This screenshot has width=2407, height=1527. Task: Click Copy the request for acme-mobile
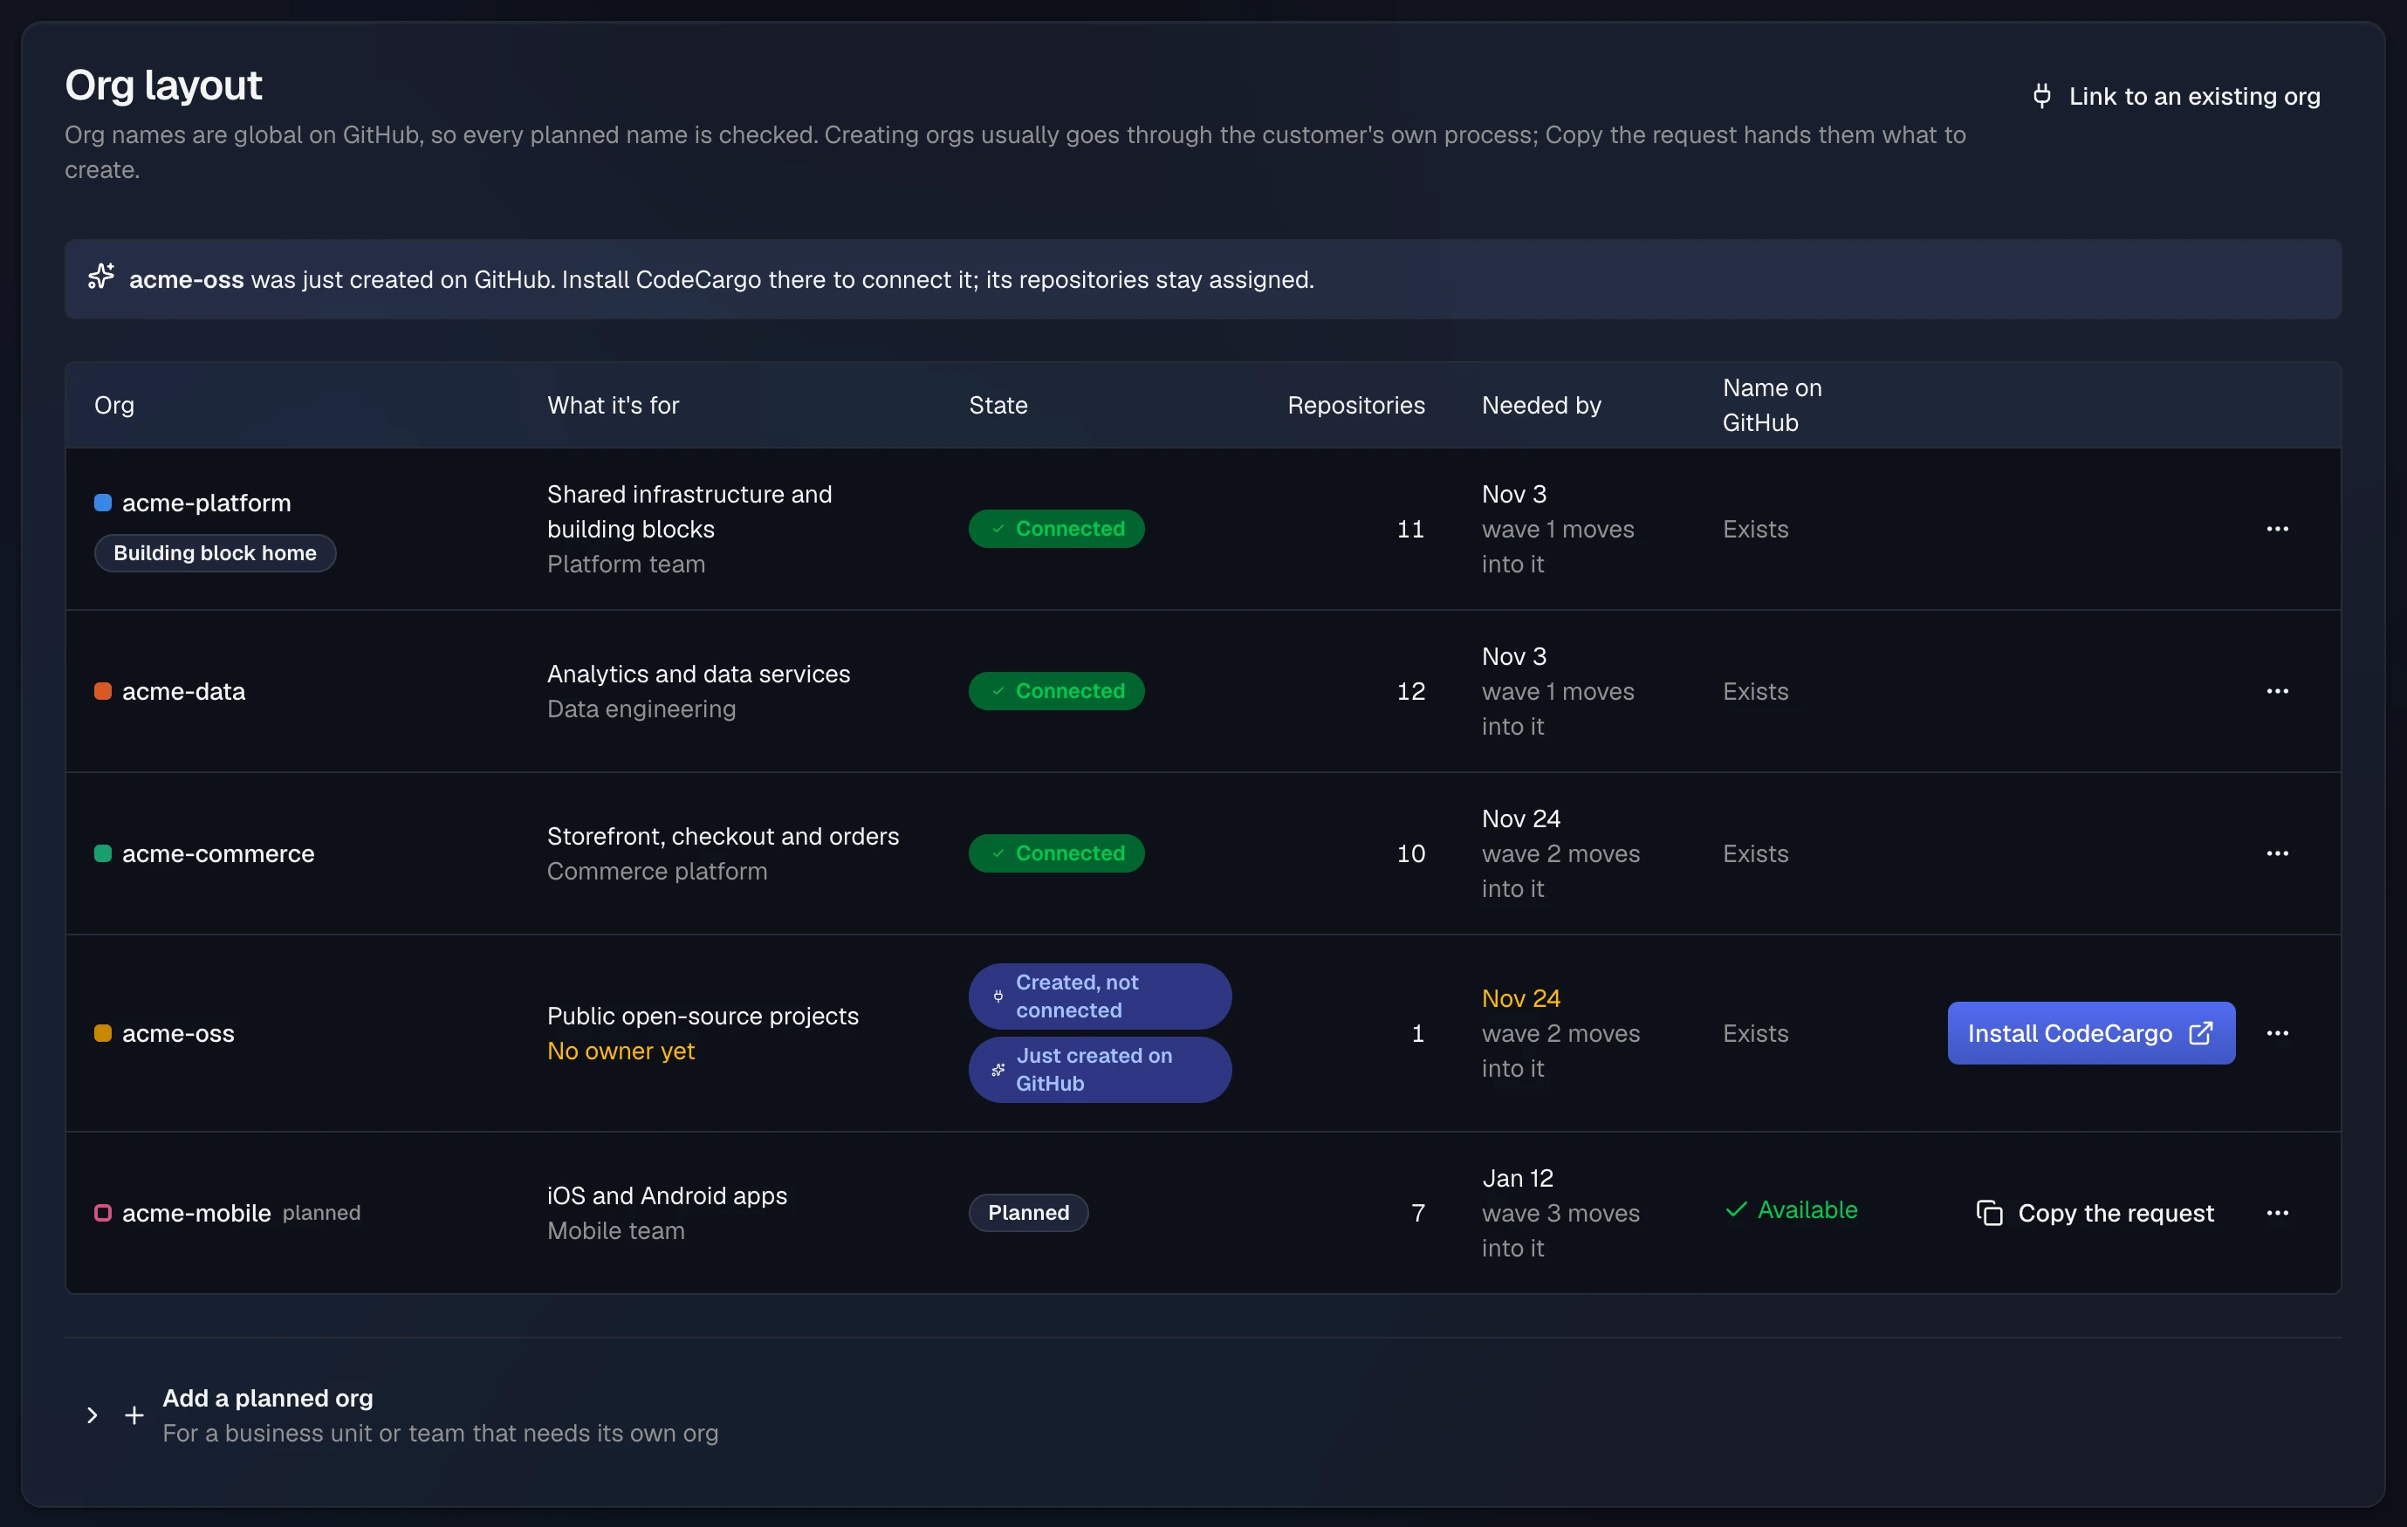pyautogui.click(x=2095, y=1213)
